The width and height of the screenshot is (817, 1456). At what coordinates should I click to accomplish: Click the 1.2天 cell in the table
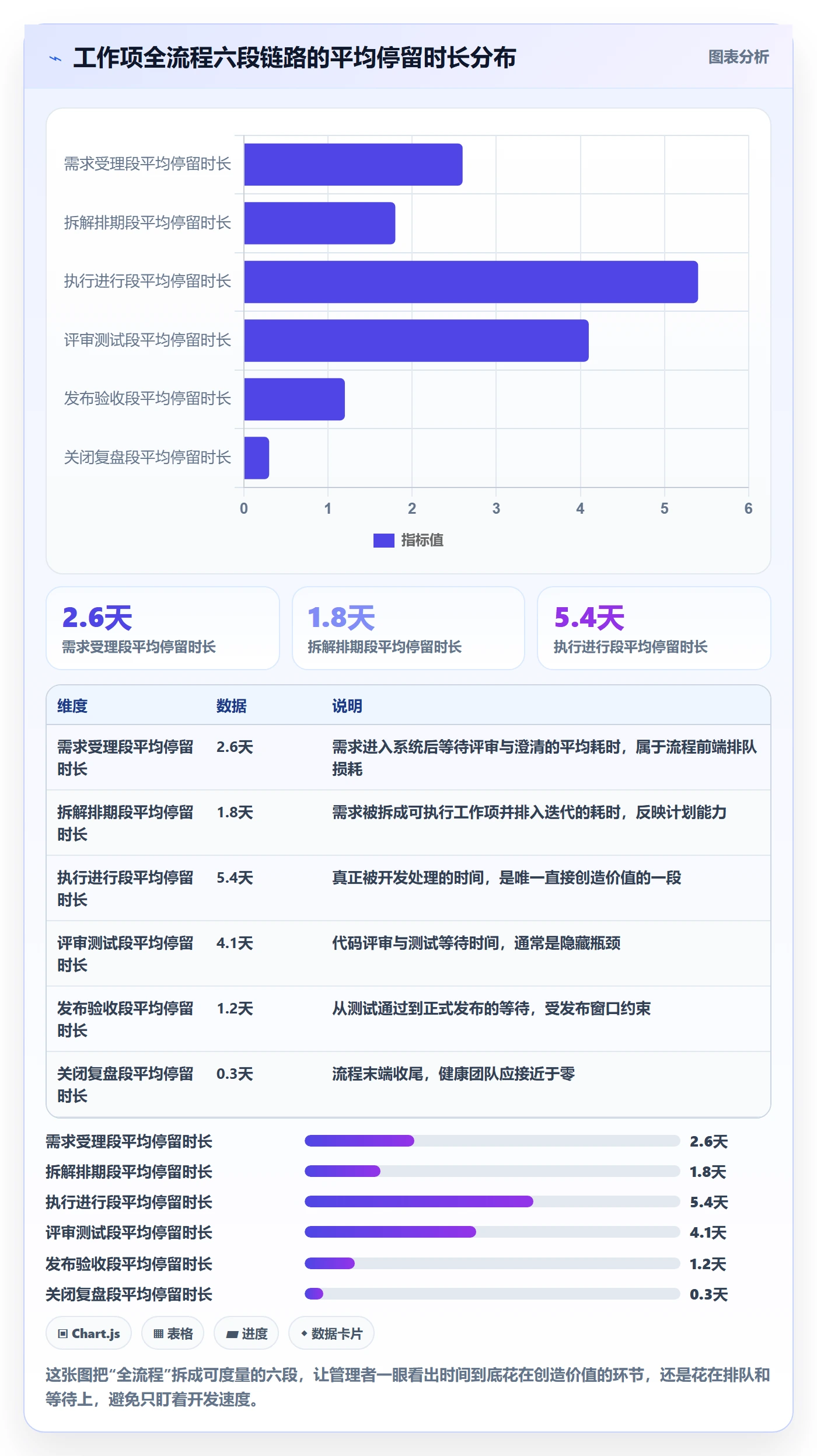coord(235,1008)
